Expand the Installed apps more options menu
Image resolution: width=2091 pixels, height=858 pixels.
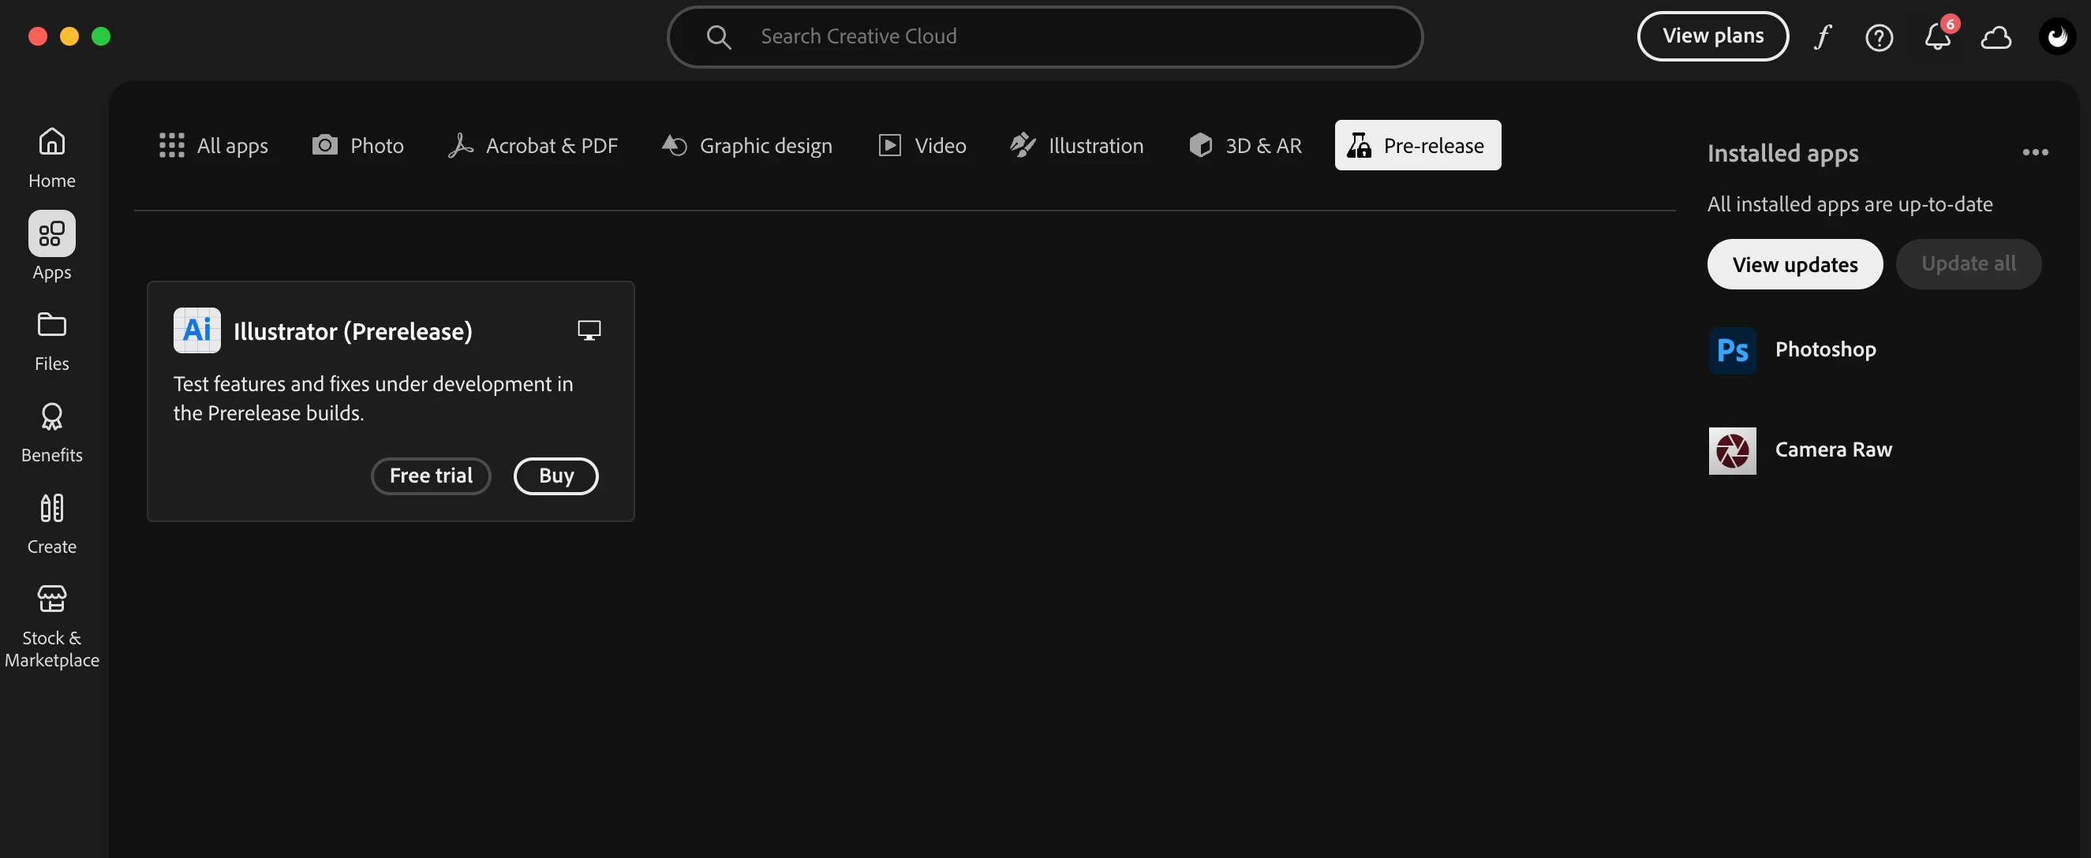(x=2035, y=152)
